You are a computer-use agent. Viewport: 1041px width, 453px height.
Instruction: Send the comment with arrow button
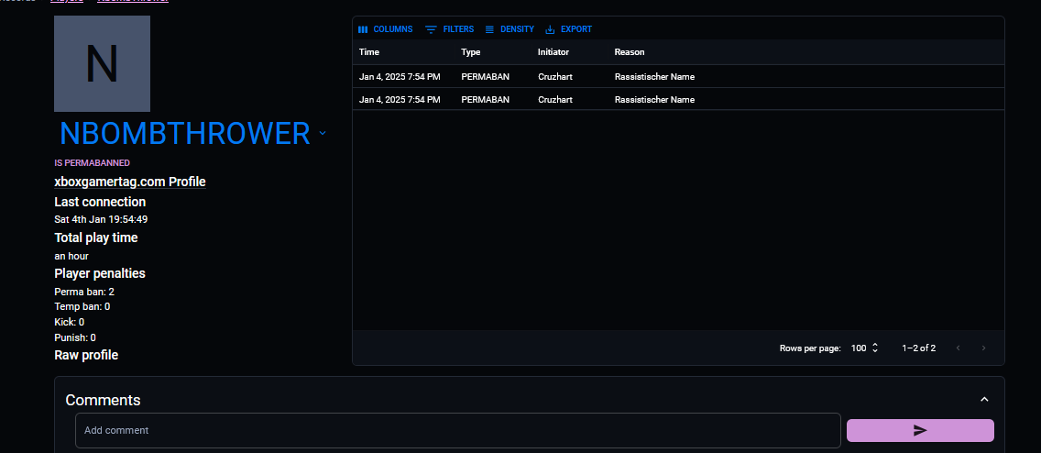[920, 430]
